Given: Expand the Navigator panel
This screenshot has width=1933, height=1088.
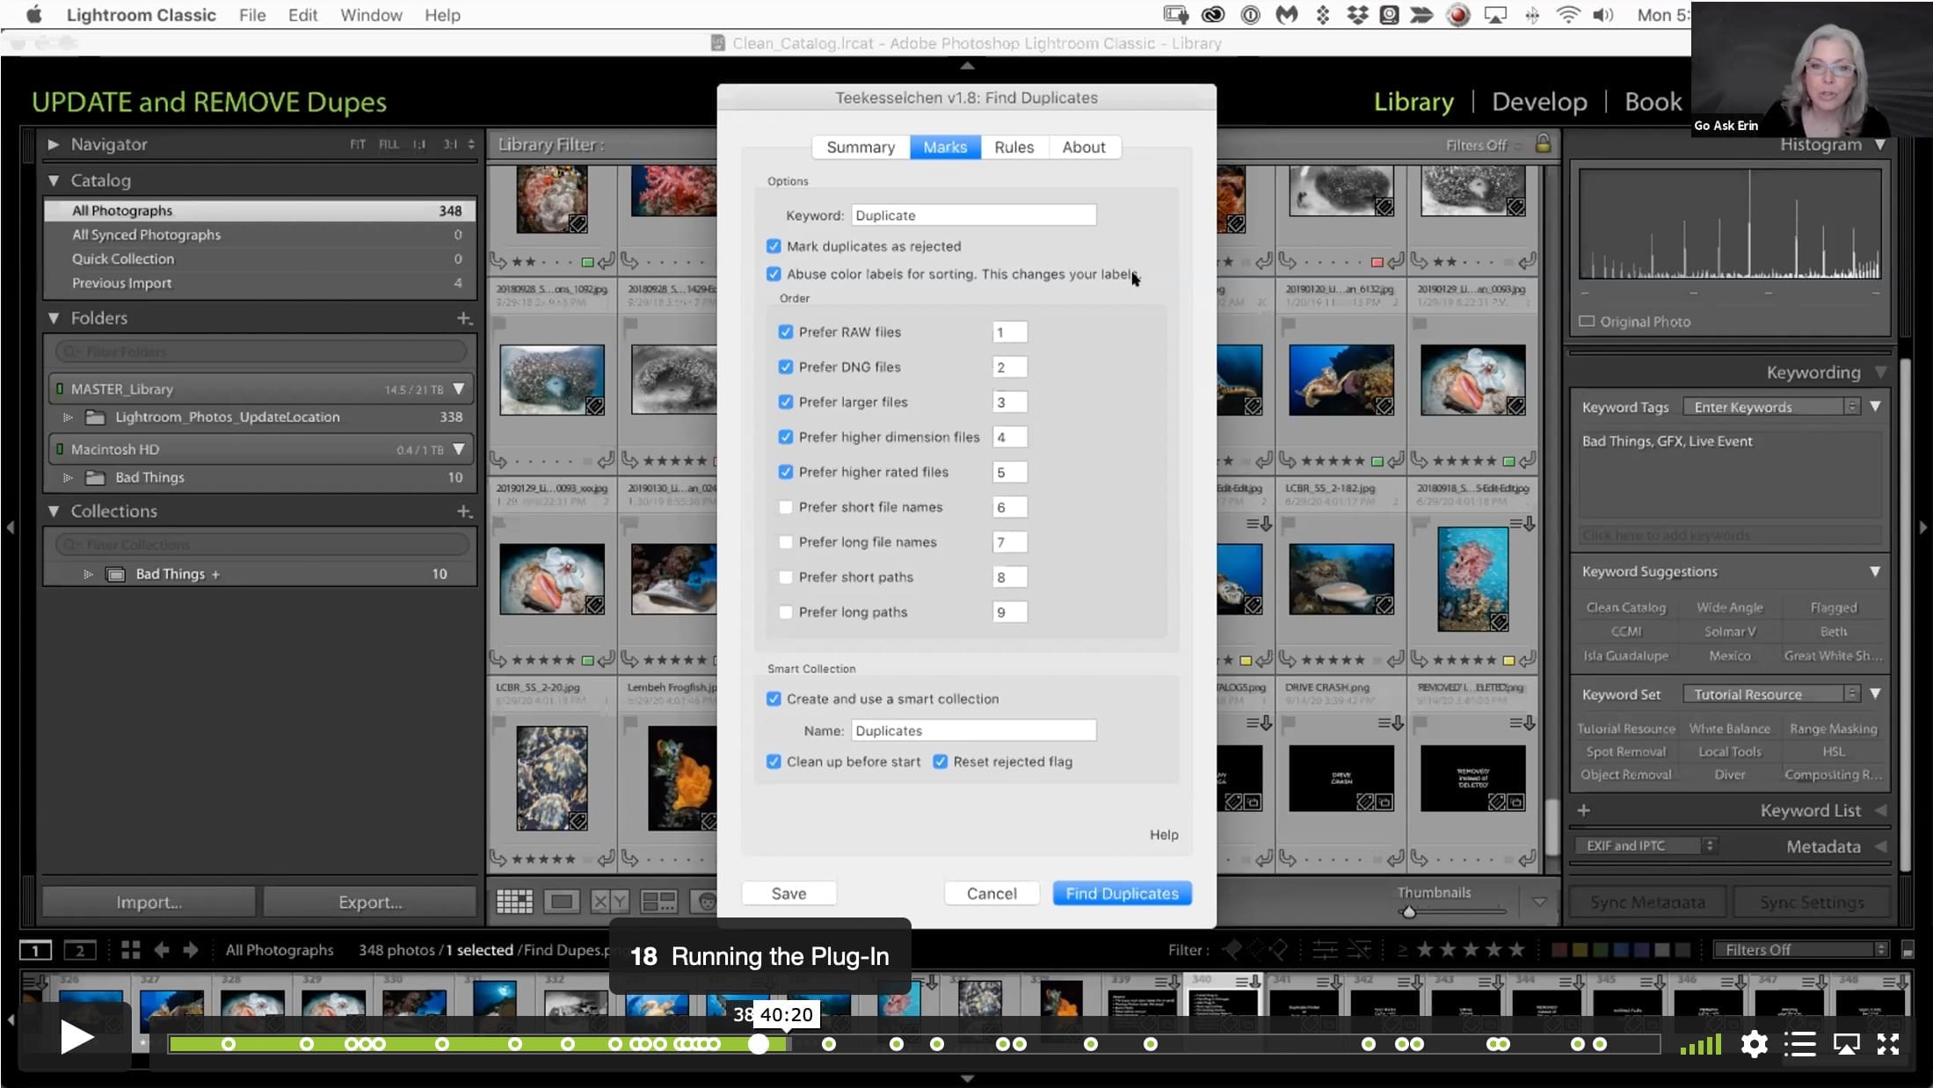Looking at the screenshot, I should tap(53, 144).
